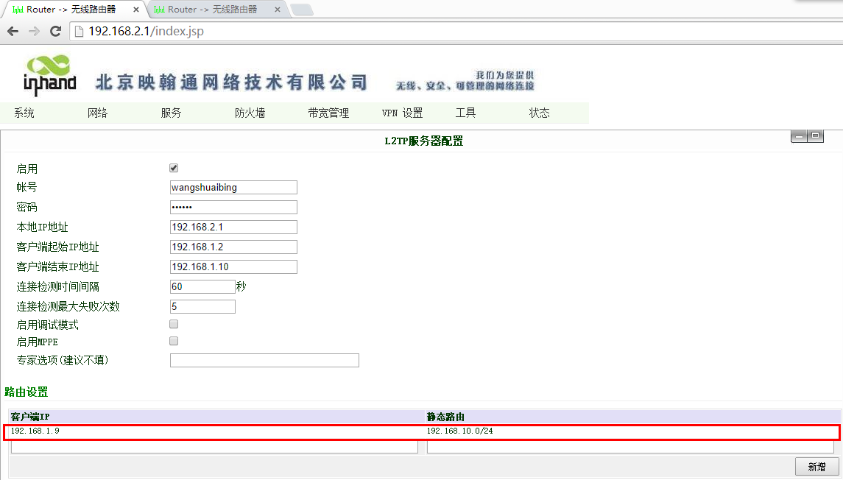Click the 帐号 username input field
843x480 pixels.
[x=233, y=188]
